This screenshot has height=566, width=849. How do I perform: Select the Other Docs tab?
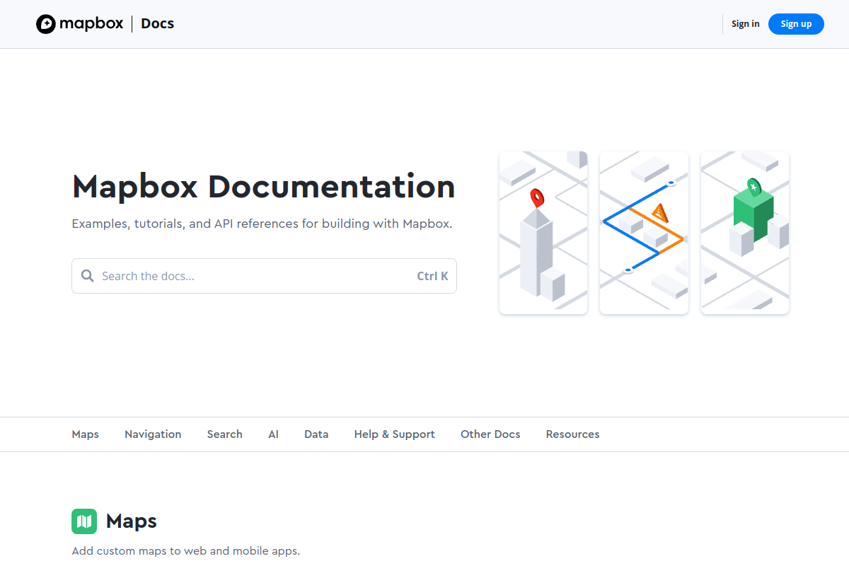coord(490,434)
